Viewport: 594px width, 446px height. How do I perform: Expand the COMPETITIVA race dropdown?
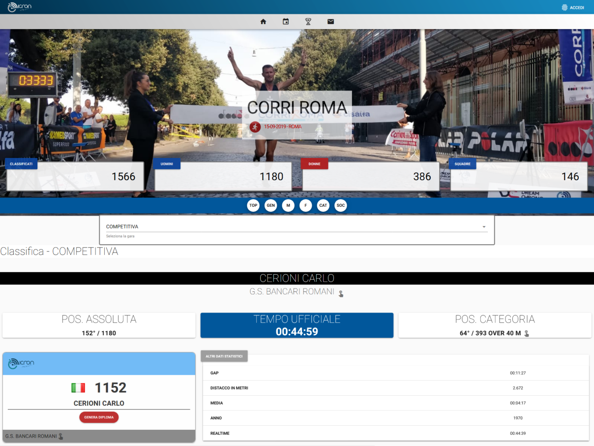[297, 227]
